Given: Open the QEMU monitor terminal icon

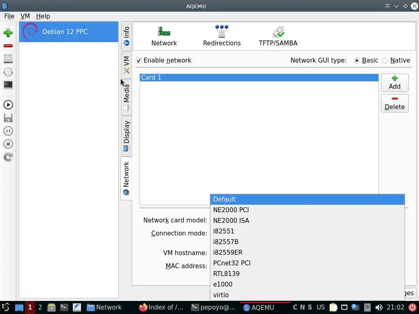Looking at the screenshot, I should 8,85.
